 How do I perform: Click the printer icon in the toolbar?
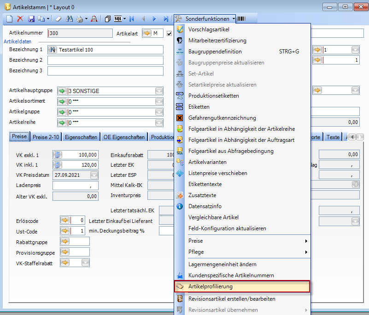click(80, 19)
